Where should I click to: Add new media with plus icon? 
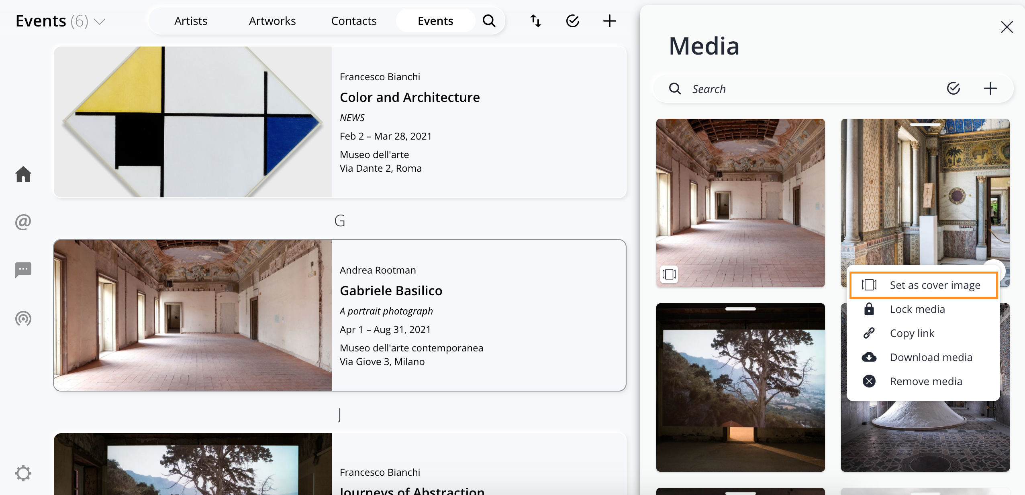(990, 88)
